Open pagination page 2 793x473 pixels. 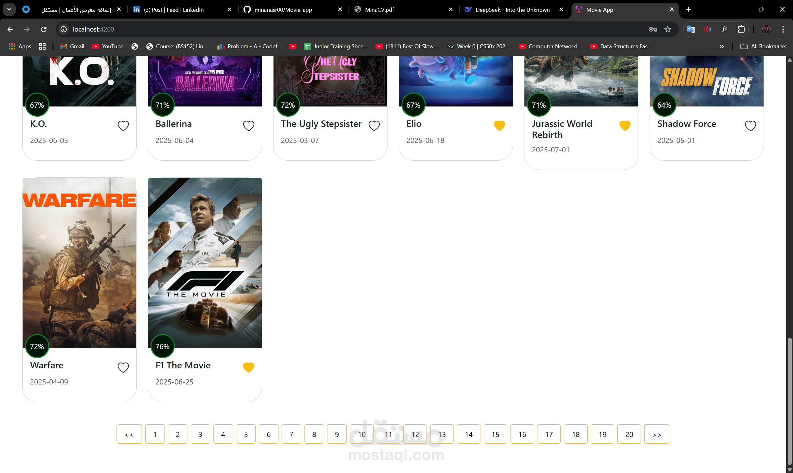point(177,434)
